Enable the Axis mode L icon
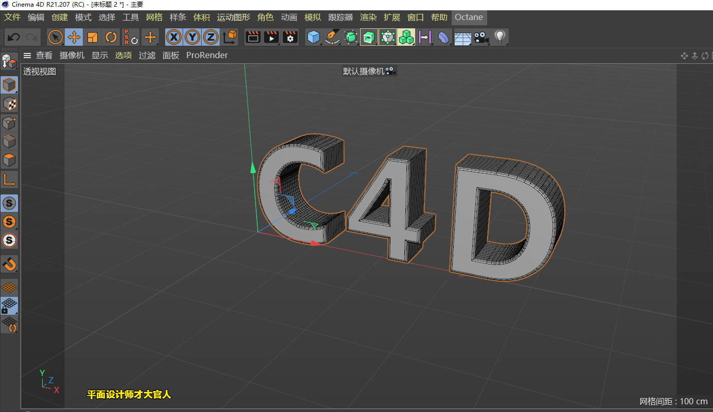The width and height of the screenshot is (713, 412). [9, 179]
